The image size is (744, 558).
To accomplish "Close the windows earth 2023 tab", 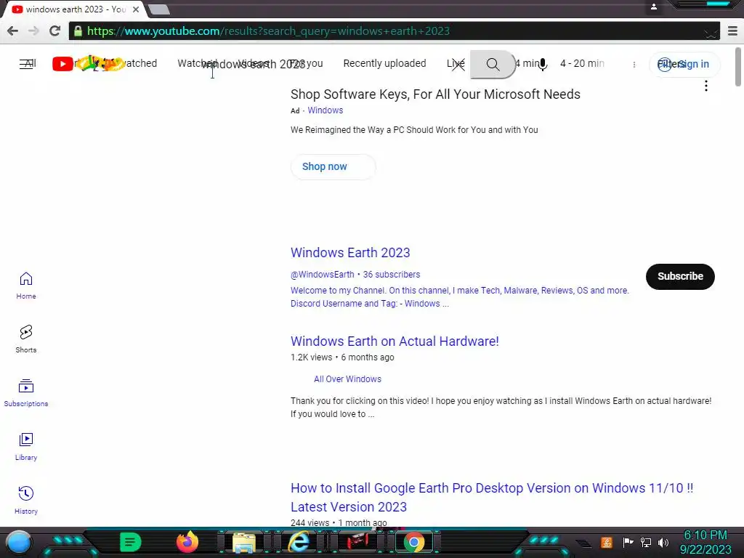I will click(x=136, y=9).
